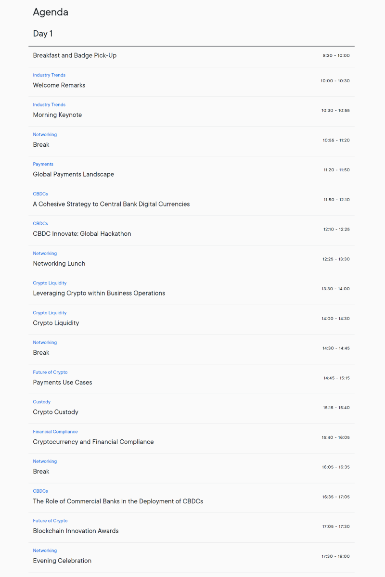Open the Evening Celebration session
The image size is (385, 577).
(62, 561)
